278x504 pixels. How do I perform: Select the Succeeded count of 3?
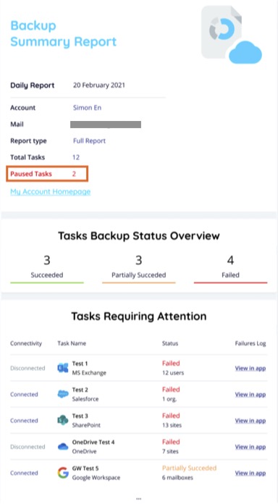[47, 260]
